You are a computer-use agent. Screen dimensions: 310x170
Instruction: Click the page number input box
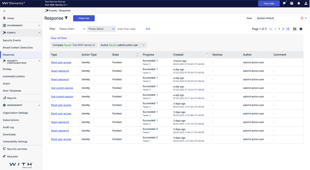click(279, 29)
